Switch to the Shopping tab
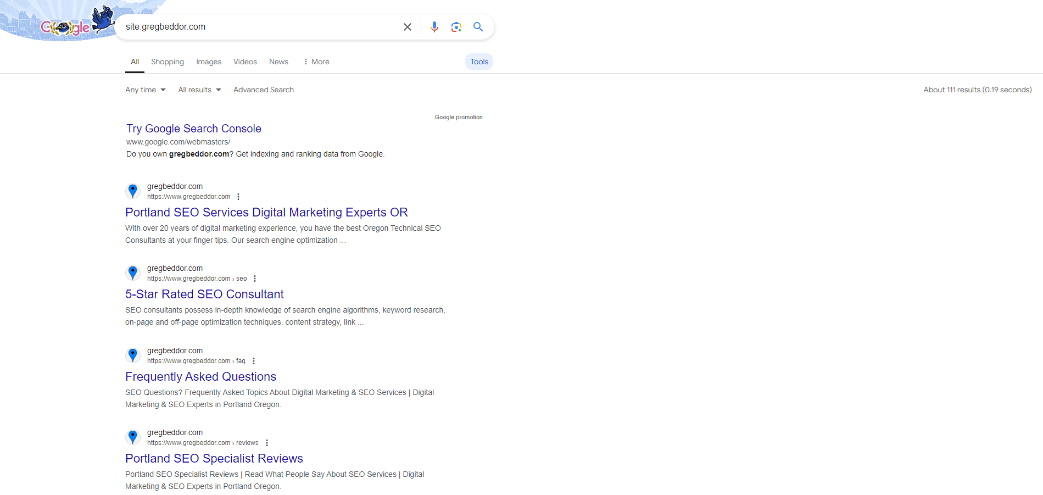 (168, 62)
